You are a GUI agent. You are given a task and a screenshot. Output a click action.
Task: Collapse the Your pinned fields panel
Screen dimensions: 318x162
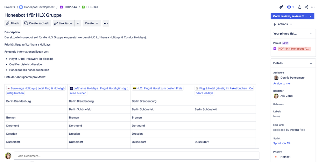tap(311, 34)
